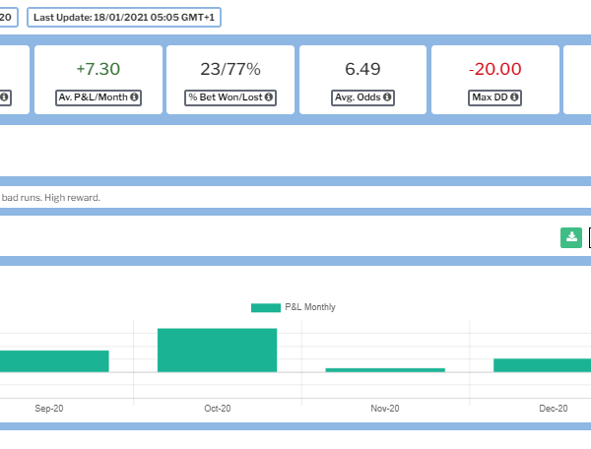Click the 23/77% value

click(230, 69)
